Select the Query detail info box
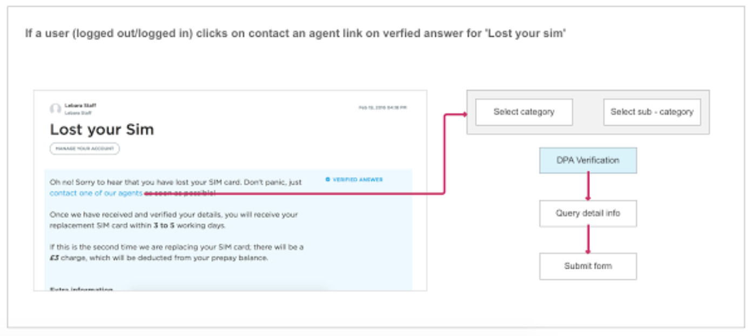Screen dimensions: 752x336 point(588,213)
